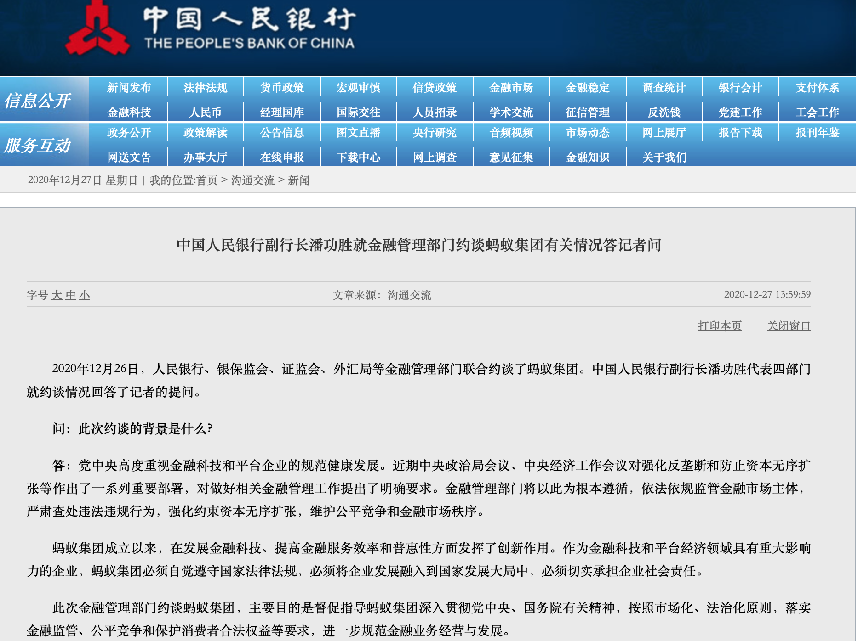The image size is (858, 641).
Task: Select 信贷政策 navigation item
Action: 435,88
